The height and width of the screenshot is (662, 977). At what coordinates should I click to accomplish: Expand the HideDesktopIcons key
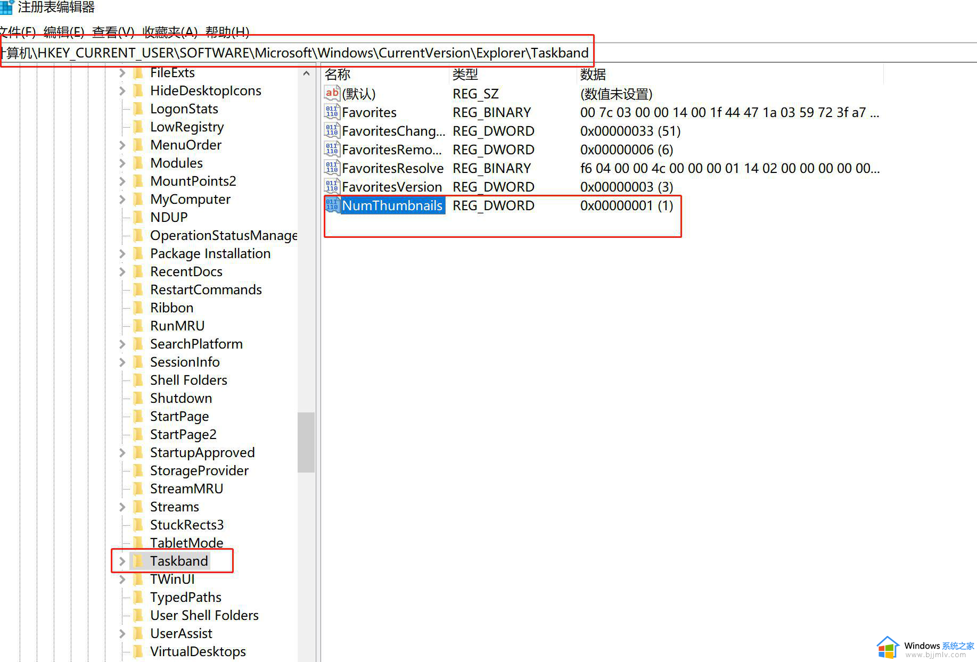tap(122, 91)
